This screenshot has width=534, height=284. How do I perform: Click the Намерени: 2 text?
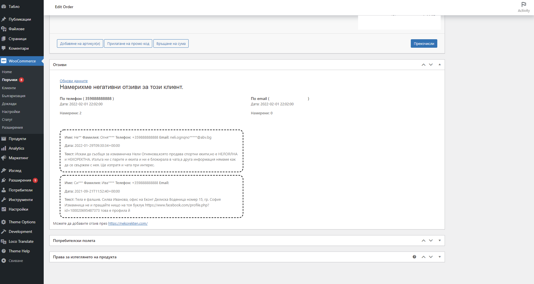click(70, 113)
